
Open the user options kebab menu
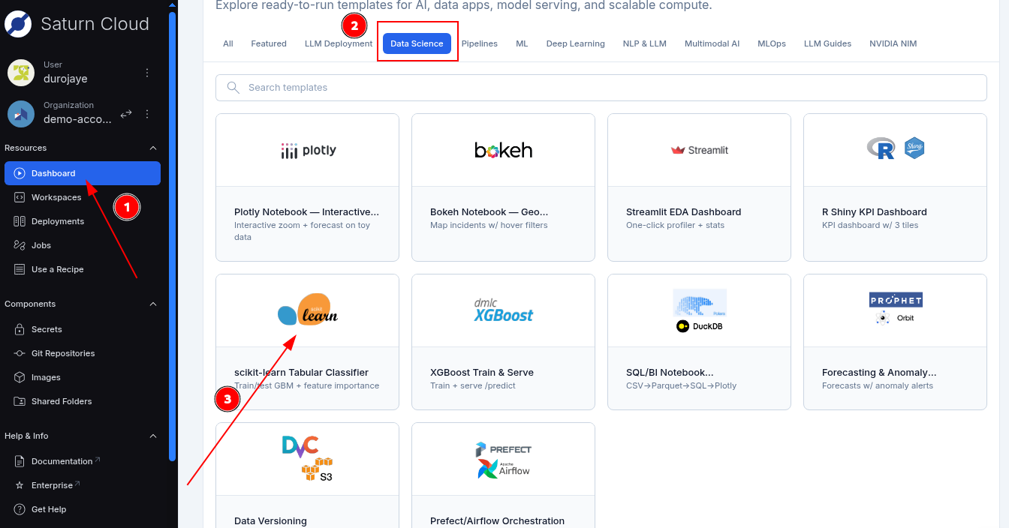click(147, 73)
